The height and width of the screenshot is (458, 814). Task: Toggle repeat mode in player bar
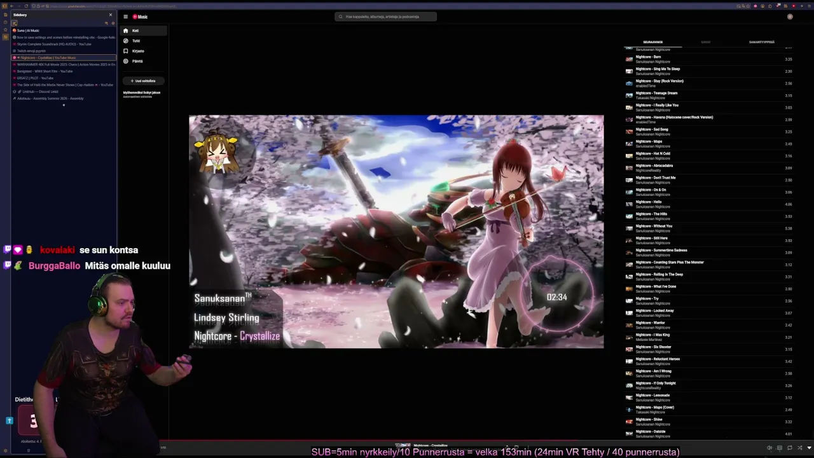pos(789,448)
